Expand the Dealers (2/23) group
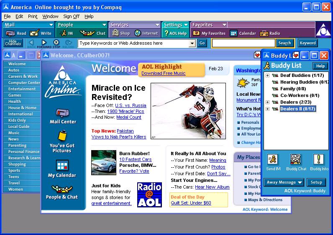333x235 pixels. click(268, 102)
